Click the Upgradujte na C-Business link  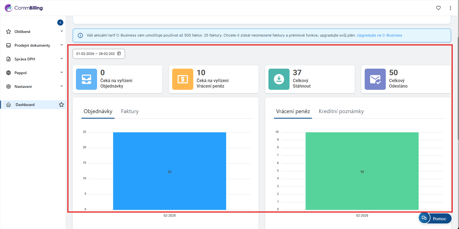(379, 35)
